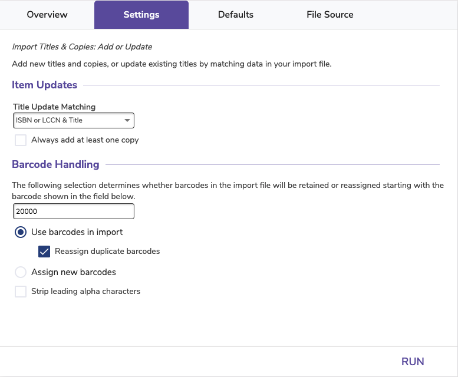Switch to the Overview tab
Screen dimensions: 458x377
(x=47, y=15)
